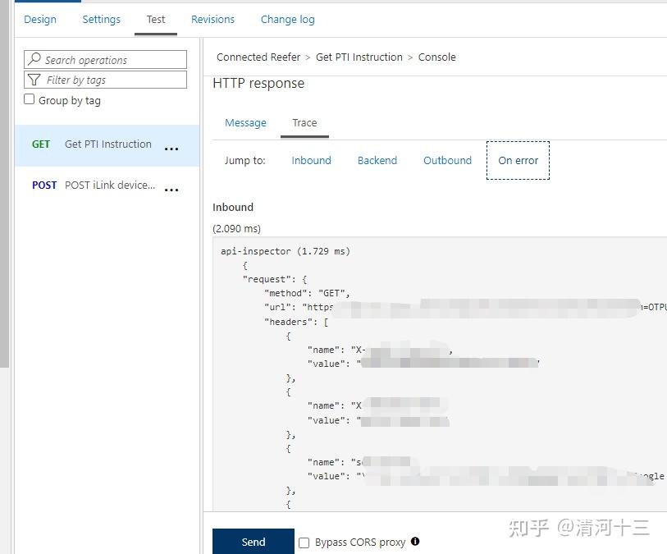Viewport: 667px width, 554px height.
Task: Click the Connected Reefer breadcrumb link
Action: click(x=258, y=57)
